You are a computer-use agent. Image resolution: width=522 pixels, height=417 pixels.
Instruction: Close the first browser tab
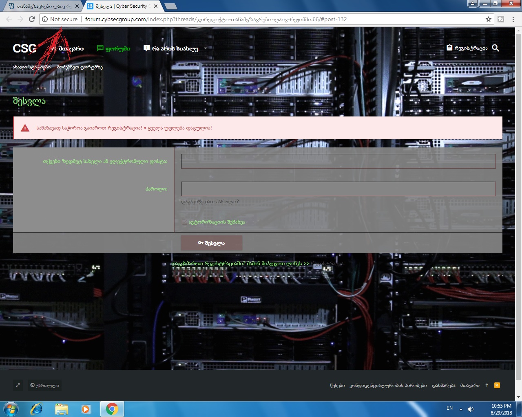77,6
